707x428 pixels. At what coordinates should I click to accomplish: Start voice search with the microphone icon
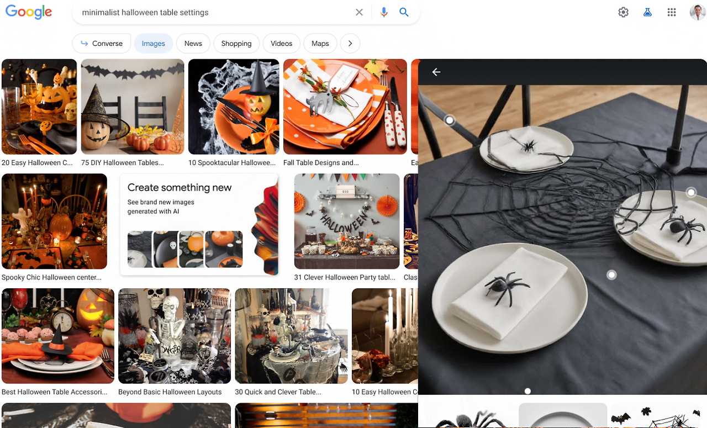pos(384,12)
